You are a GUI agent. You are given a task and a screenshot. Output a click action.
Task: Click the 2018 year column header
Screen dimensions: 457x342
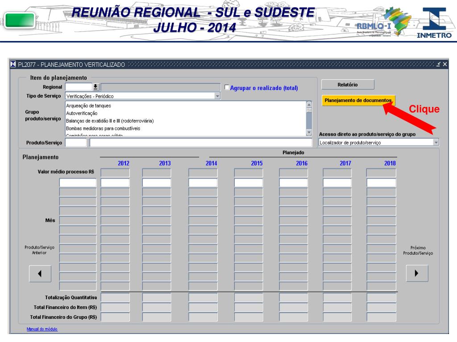click(x=390, y=163)
